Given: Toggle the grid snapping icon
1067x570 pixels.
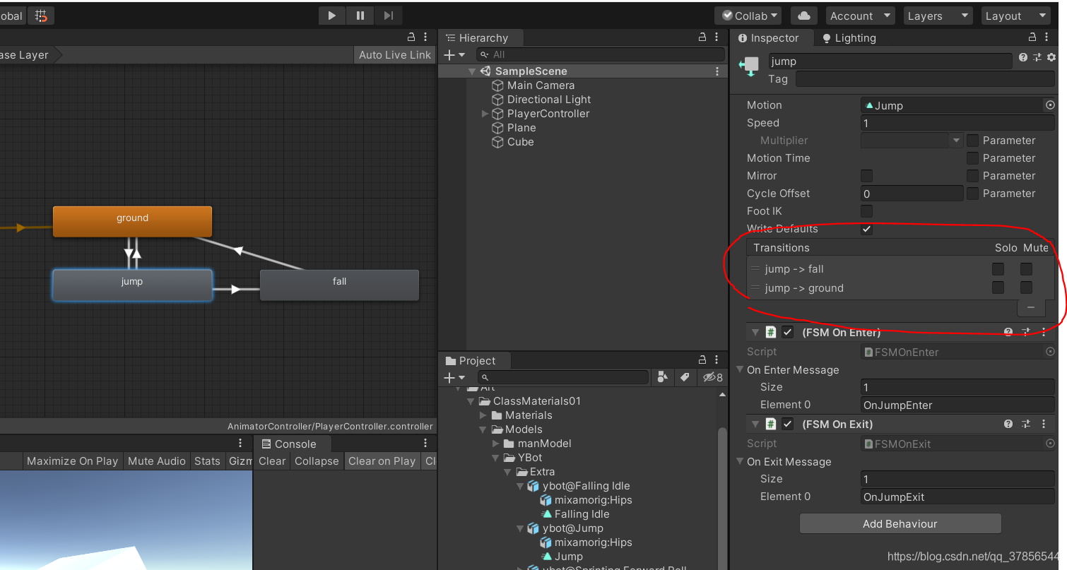Looking at the screenshot, I should (x=42, y=16).
